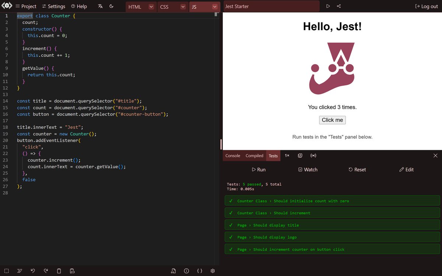Open the language translate icon menu
442x276 pixels.
(101, 6)
